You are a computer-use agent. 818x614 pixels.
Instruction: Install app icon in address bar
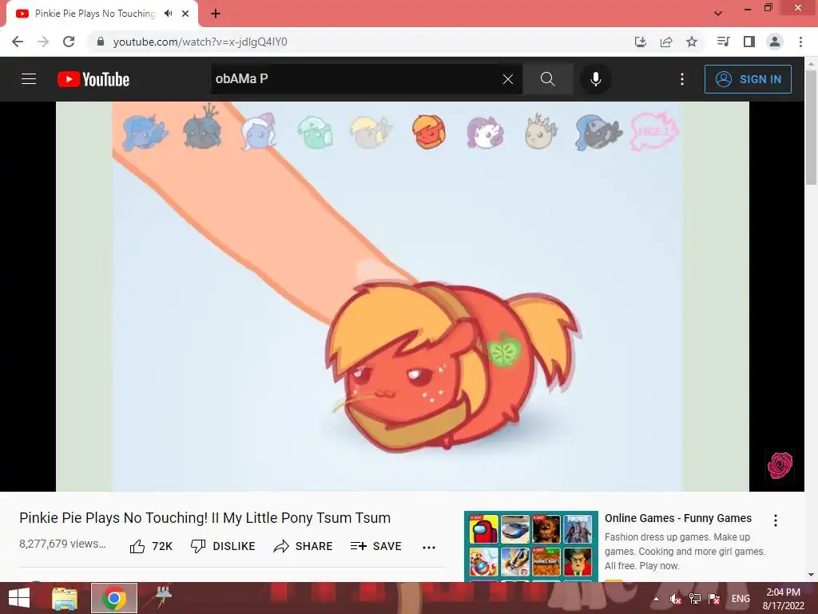tap(640, 42)
